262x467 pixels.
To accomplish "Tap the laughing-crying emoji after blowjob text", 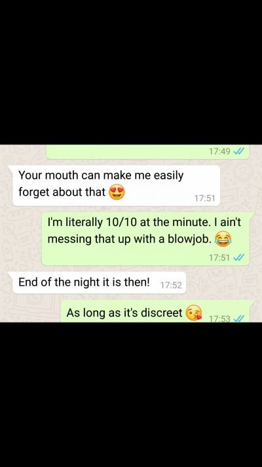I will click(223, 239).
